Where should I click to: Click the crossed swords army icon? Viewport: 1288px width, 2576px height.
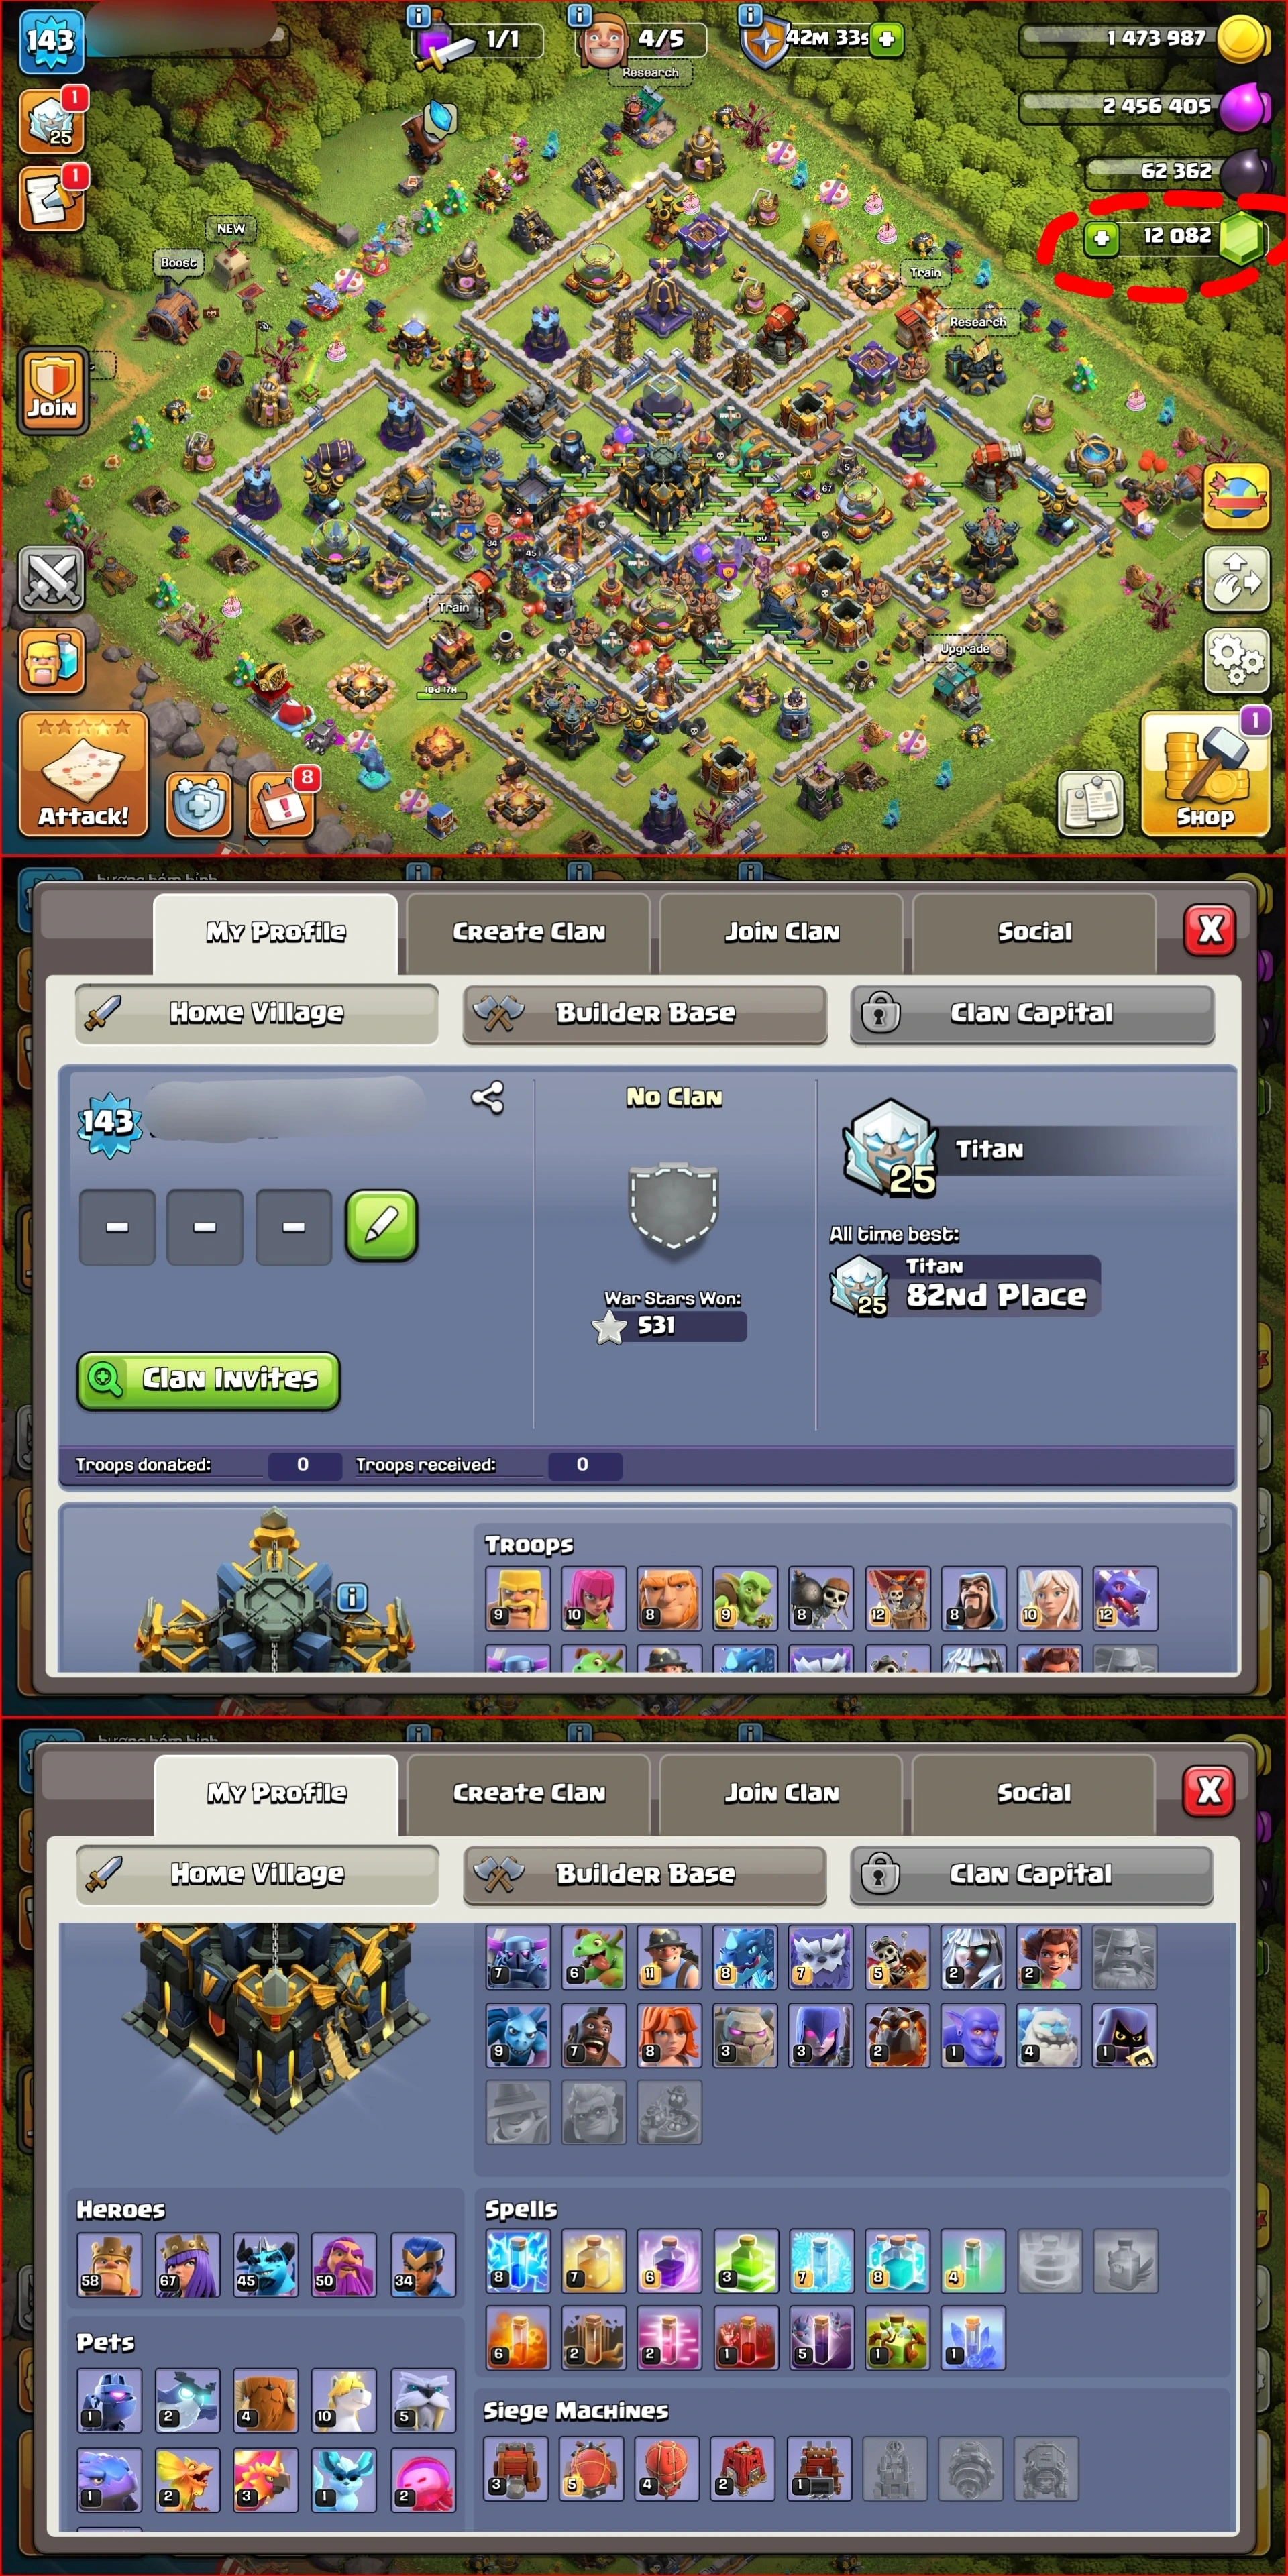click(x=51, y=580)
